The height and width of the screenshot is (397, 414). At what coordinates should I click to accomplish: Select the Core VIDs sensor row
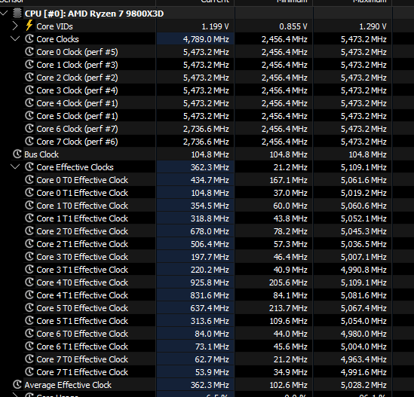click(x=207, y=26)
